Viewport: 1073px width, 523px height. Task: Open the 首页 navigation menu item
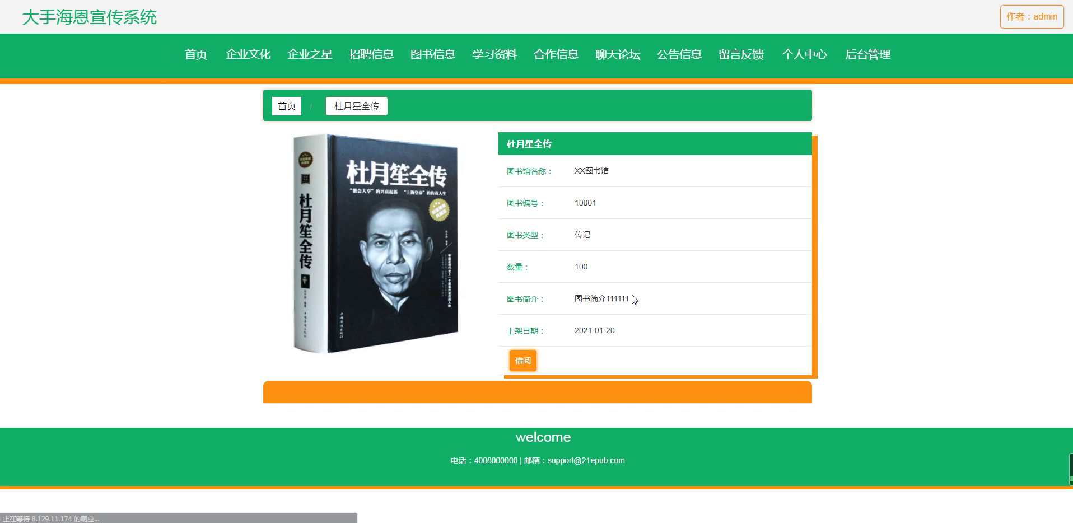click(x=196, y=54)
